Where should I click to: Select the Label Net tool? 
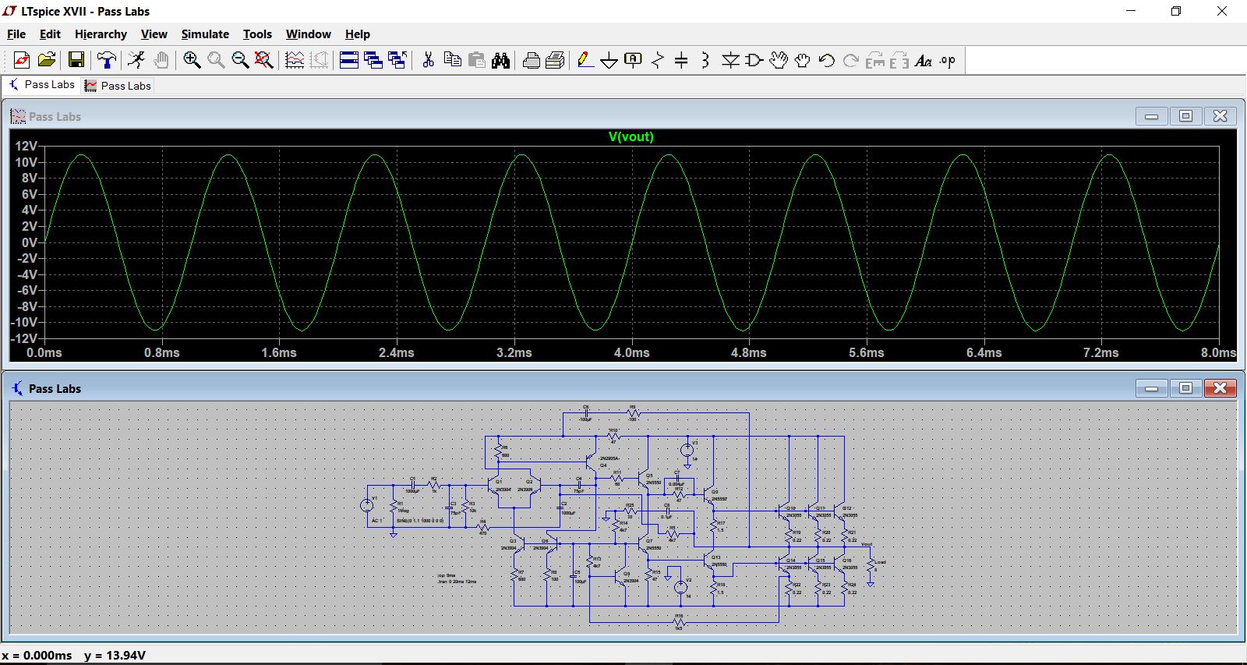pos(634,60)
